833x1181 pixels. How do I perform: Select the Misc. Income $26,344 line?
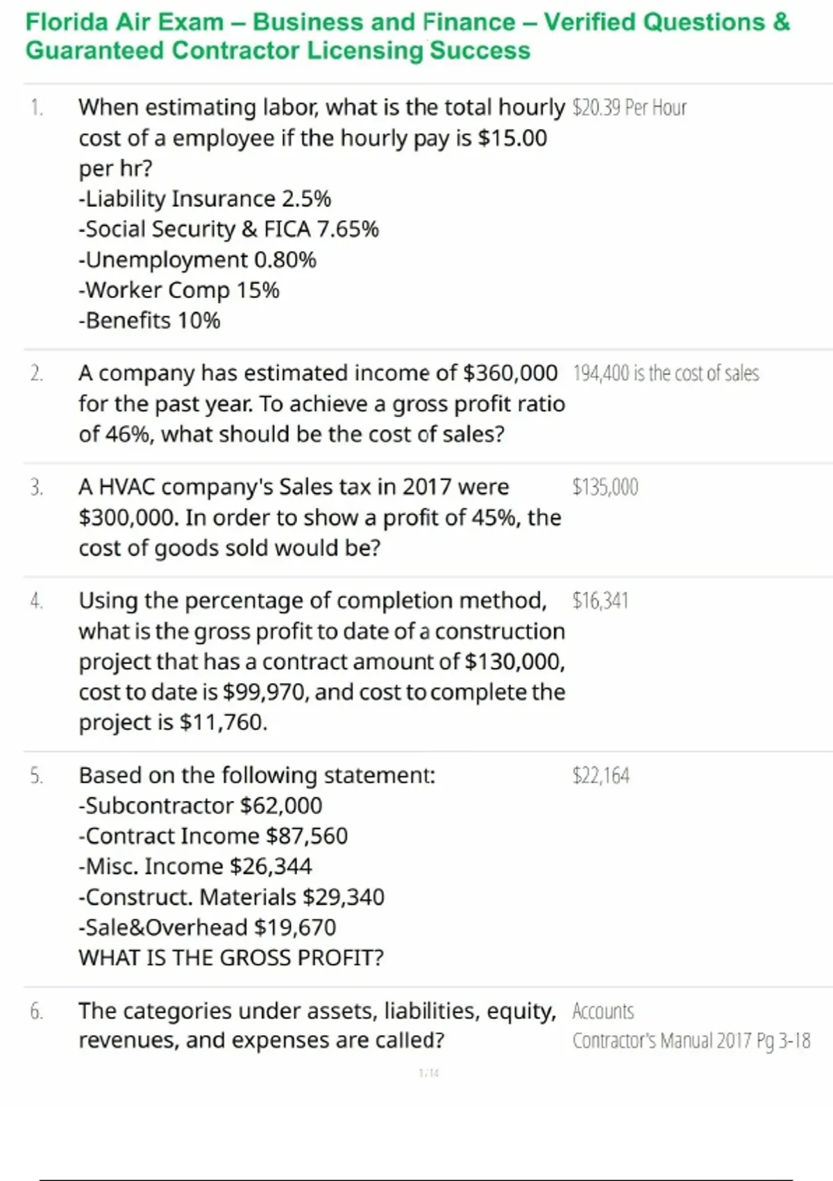coord(195,867)
